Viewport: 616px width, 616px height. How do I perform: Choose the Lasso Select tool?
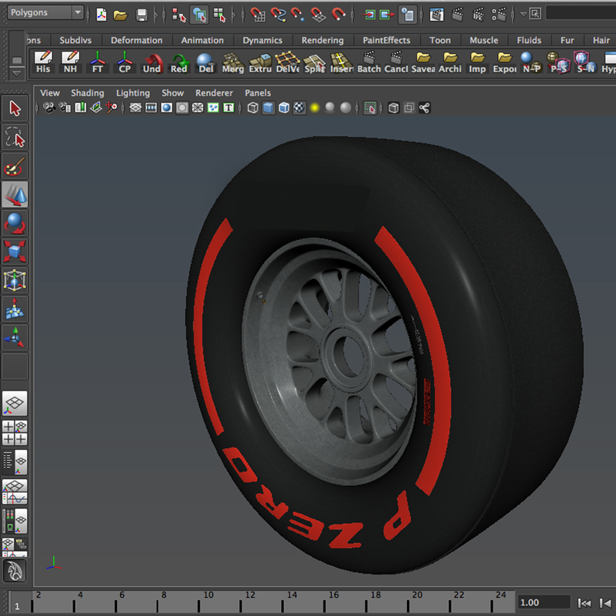15,138
